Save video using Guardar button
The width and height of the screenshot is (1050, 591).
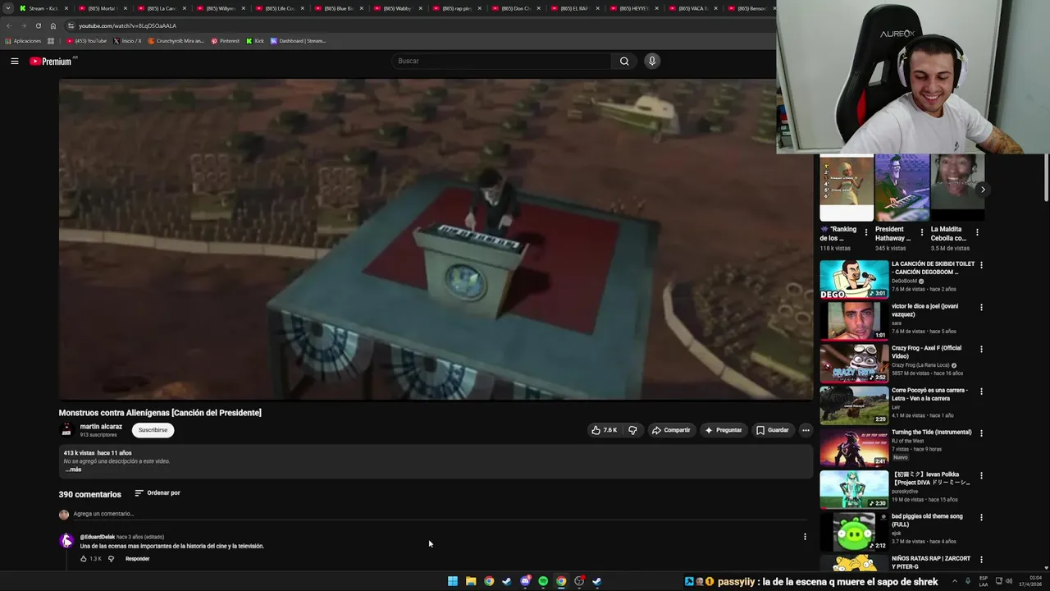pyautogui.click(x=772, y=430)
